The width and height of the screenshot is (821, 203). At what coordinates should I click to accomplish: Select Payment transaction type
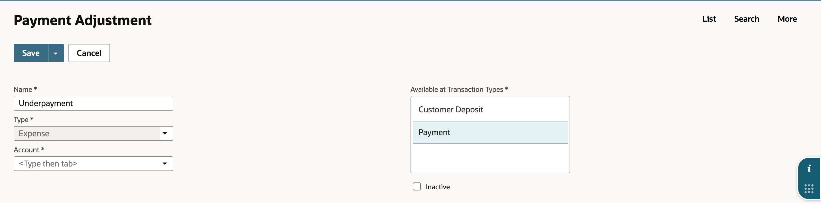[490, 132]
